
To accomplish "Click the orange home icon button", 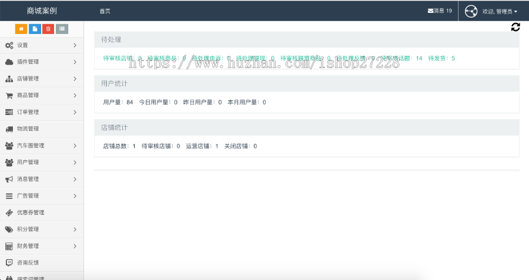I will coord(21,29).
